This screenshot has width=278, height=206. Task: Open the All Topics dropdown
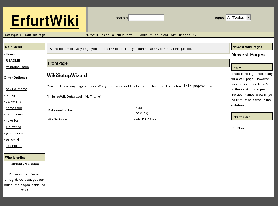point(238,18)
